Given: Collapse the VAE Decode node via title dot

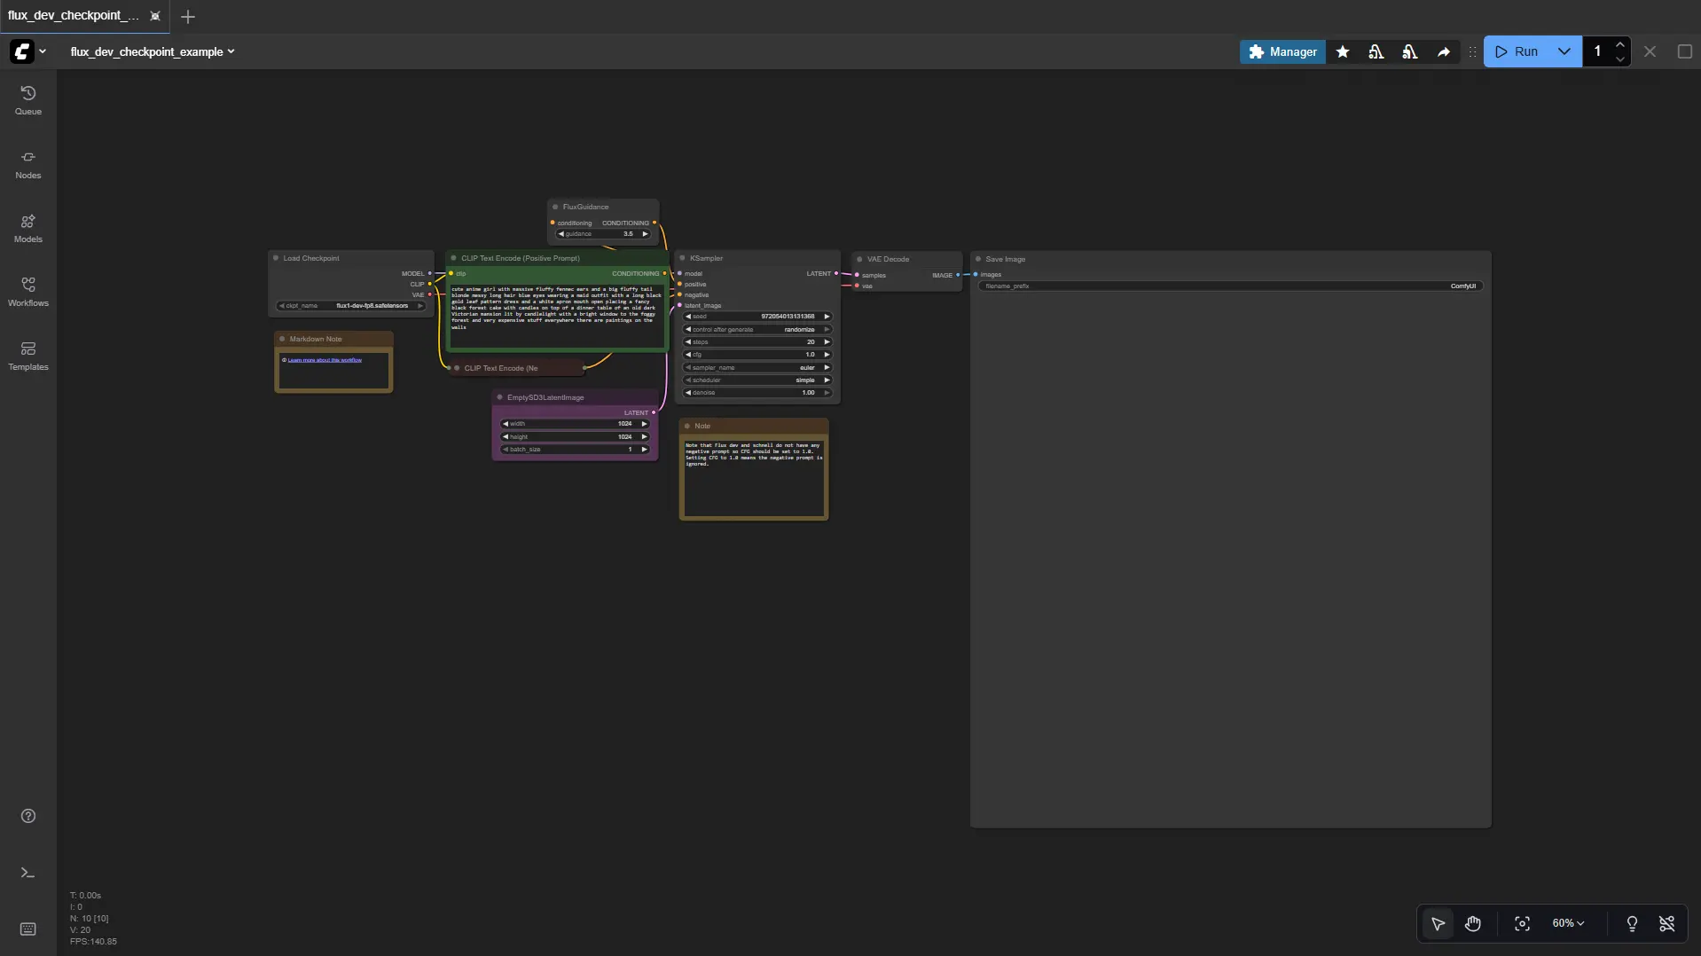Looking at the screenshot, I should [859, 259].
